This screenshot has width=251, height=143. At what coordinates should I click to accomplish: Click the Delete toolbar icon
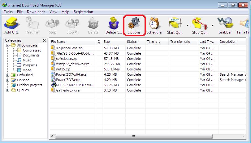click(93, 24)
